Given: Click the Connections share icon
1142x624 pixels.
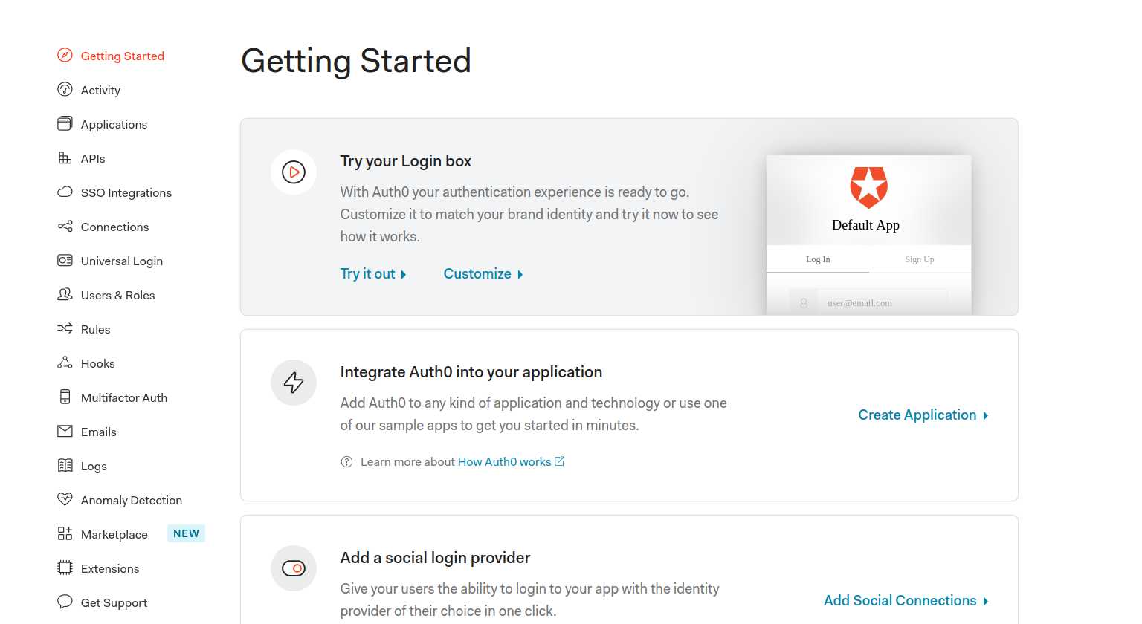Looking at the screenshot, I should point(65,226).
